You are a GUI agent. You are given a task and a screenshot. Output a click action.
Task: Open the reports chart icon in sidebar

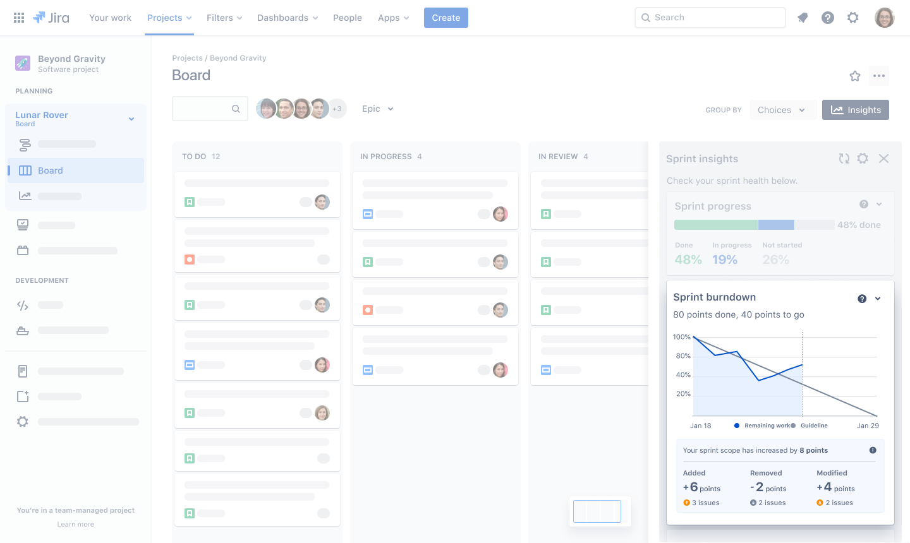point(25,196)
